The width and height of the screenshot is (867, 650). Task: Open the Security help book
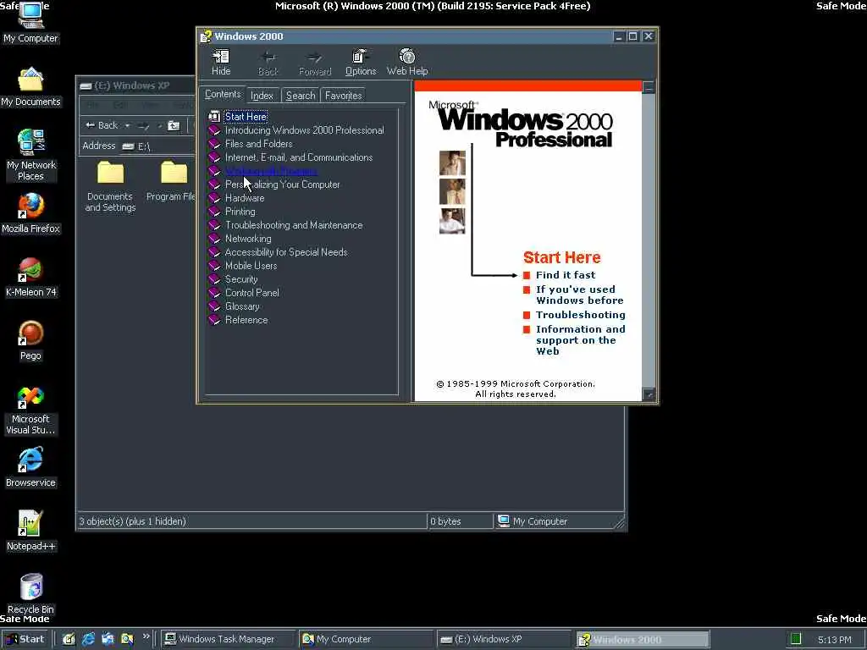pos(241,279)
